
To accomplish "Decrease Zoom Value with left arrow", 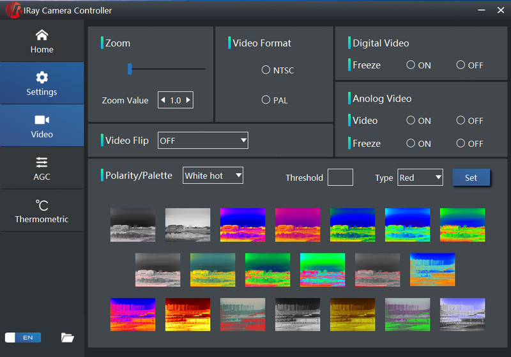I will pyautogui.click(x=164, y=100).
